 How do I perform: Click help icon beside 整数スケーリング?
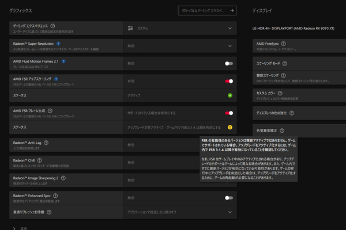pos(283,75)
